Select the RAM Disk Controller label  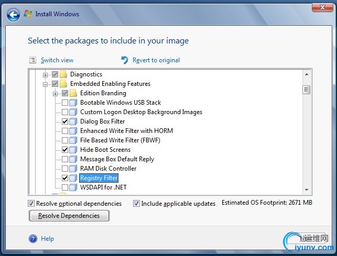(108, 169)
